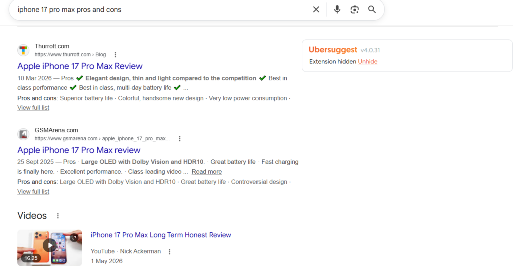Click 'Controversial design' in GSMArena pros list

click(x=259, y=182)
